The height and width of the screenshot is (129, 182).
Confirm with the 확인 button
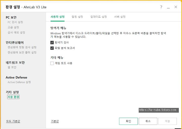click(128, 121)
